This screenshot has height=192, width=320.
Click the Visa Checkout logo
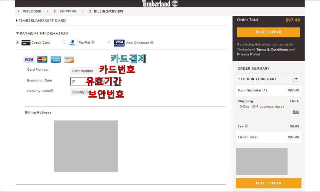point(119,43)
